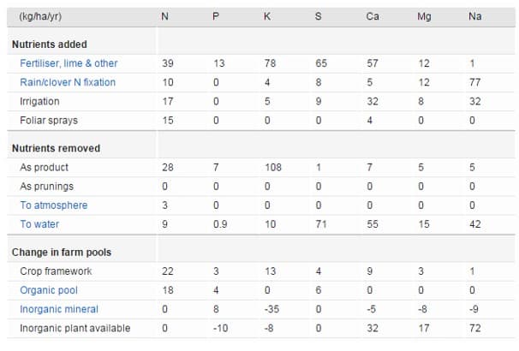Viewport: 519px width, 351px height.
Task: Click the Inorganic plant available row label
Action: (75, 328)
